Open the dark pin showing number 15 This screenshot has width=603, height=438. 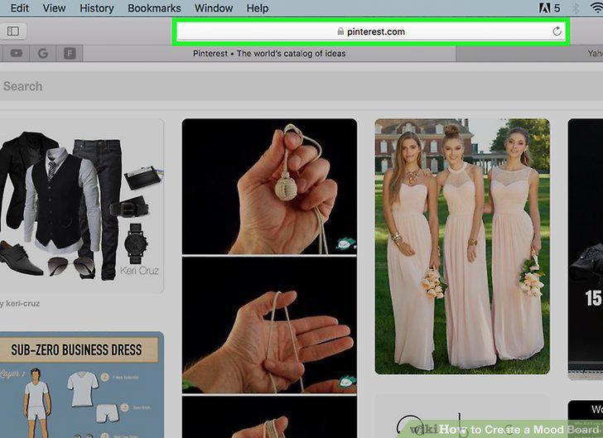[x=586, y=249]
